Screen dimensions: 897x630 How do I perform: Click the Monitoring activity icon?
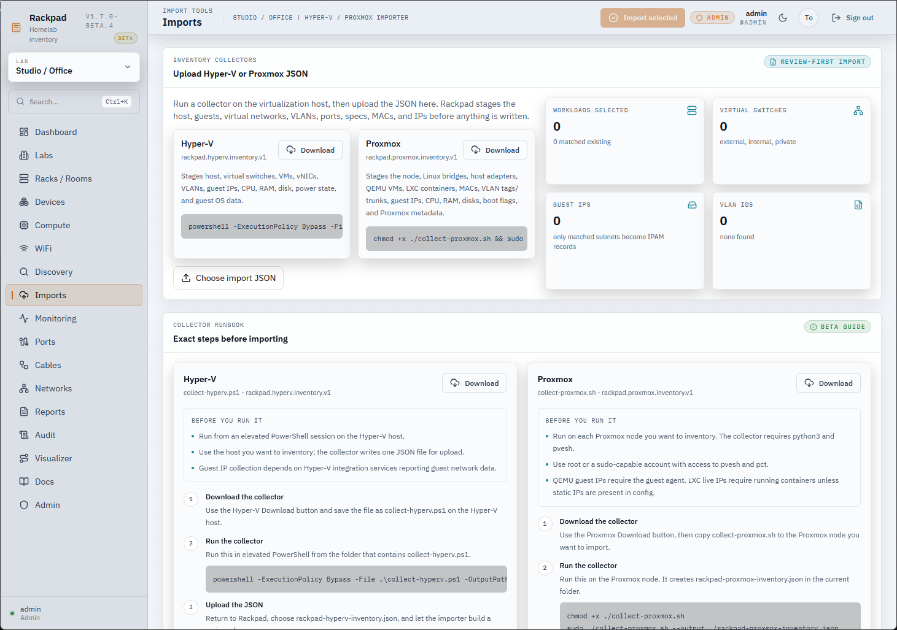point(24,318)
